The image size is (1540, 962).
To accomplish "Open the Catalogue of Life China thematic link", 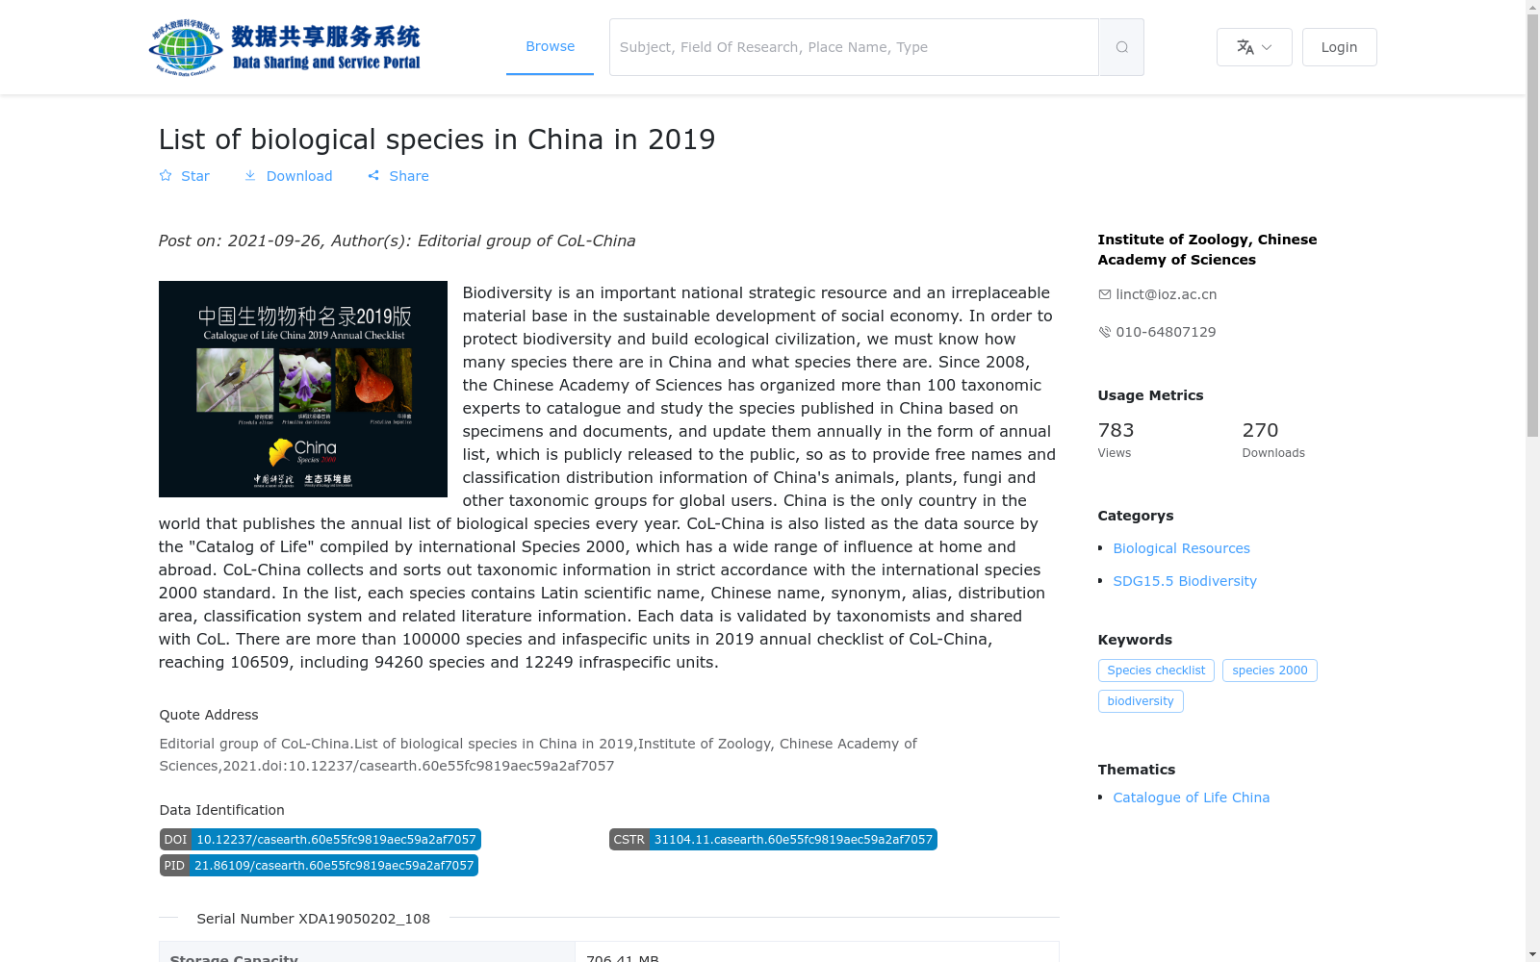I will pyautogui.click(x=1191, y=797).
